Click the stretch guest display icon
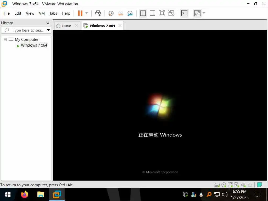Image resolution: width=268 pixels, height=201 pixels. pyautogui.click(x=197, y=13)
